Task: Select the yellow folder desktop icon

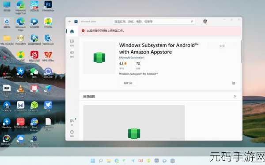Action: tap(7, 40)
